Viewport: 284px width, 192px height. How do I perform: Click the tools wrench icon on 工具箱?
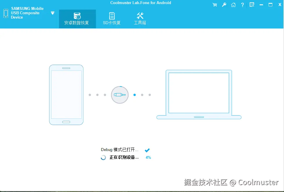pyautogui.click(x=140, y=15)
